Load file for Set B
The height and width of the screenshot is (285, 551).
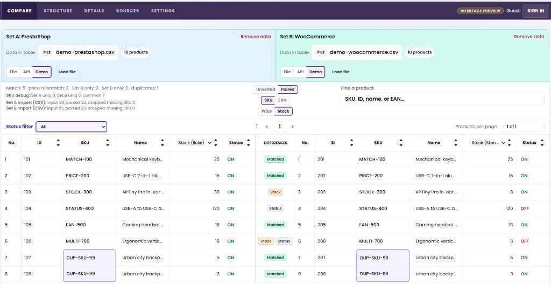pyautogui.click(x=341, y=72)
